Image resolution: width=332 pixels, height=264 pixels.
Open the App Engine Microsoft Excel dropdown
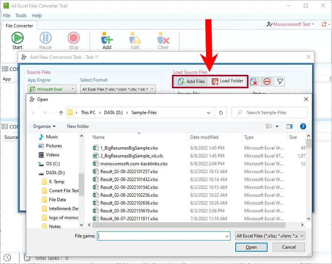pyautogui.click(x=52, y=89)
